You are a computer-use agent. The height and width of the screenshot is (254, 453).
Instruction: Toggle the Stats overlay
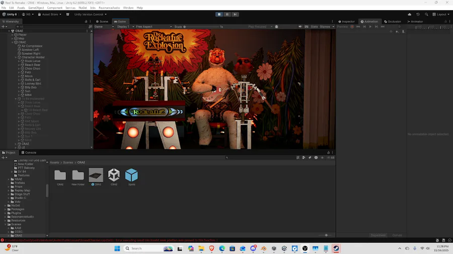(x=314, y=27)
